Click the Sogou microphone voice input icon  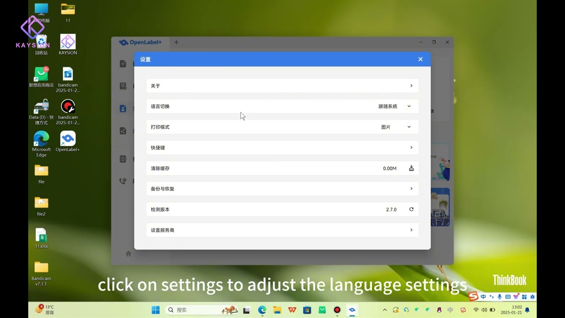click(x=500, y=297)
